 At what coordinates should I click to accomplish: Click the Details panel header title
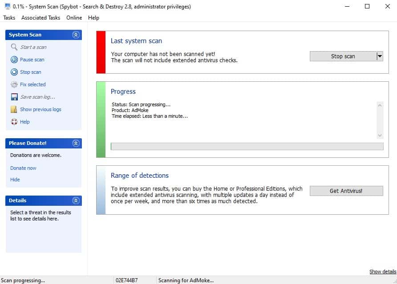point(17,200)
